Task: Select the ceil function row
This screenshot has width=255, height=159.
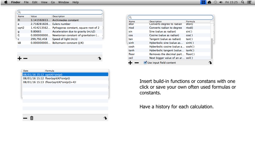Action: [169, 58]
